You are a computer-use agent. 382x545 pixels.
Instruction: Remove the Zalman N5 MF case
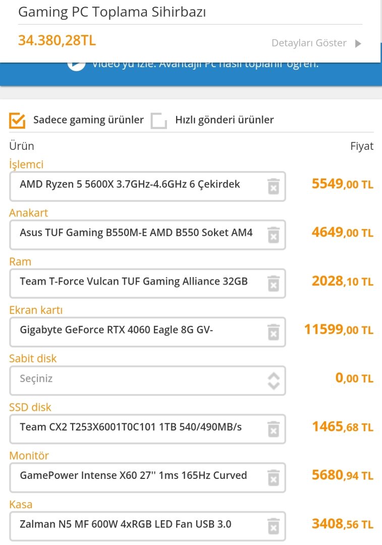point(274,526)
